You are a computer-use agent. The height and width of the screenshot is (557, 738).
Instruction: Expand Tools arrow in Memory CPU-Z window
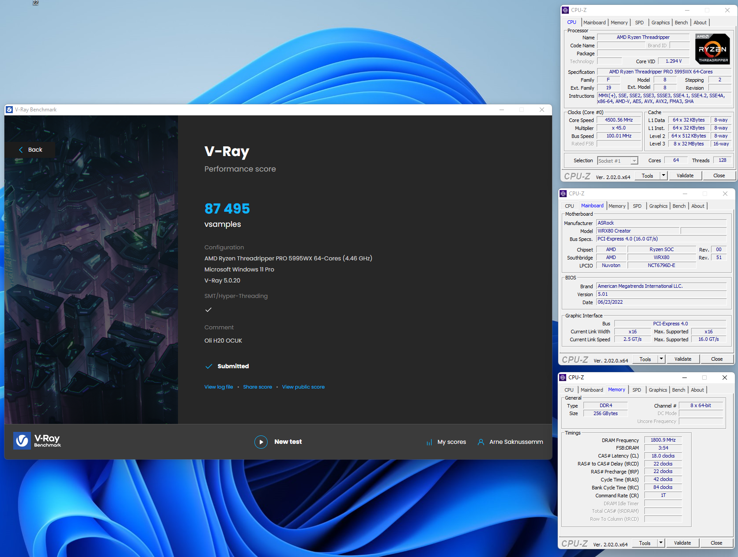[661, 543]
